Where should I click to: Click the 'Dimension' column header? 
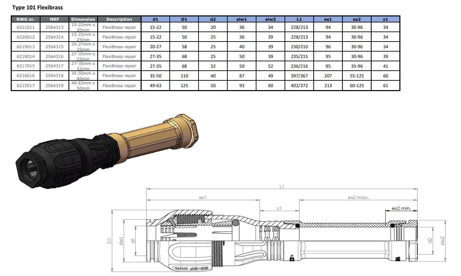pos(83,19)
